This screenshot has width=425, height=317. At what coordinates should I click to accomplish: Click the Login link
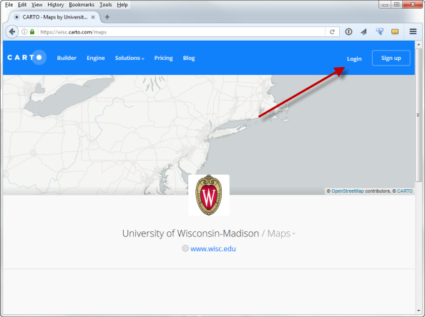354,59
